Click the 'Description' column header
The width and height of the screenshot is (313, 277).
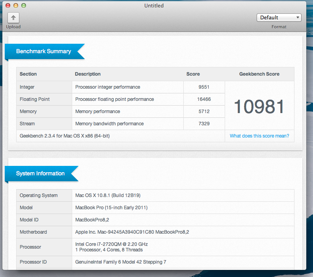(x=88, y=74)
